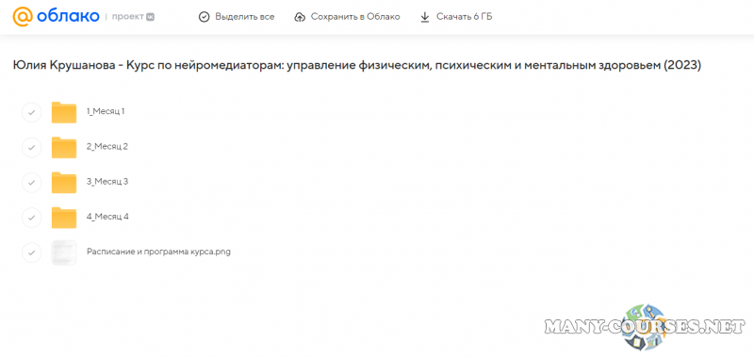The image size is (754, 358).
Task: Click Выделить все text button
Action: pyautogui.click(x=245, y=17)
